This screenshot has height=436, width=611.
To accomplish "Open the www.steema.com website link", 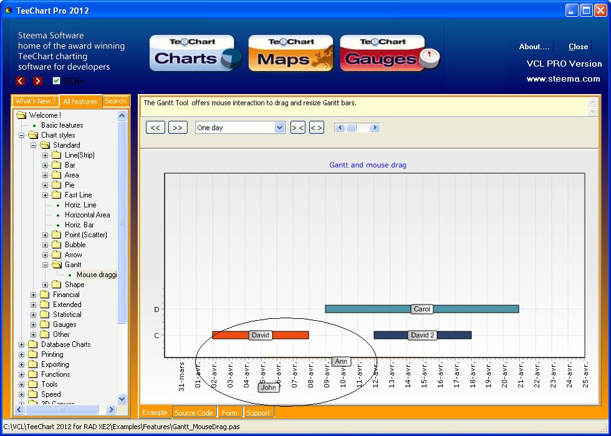I will pos(563,79).
